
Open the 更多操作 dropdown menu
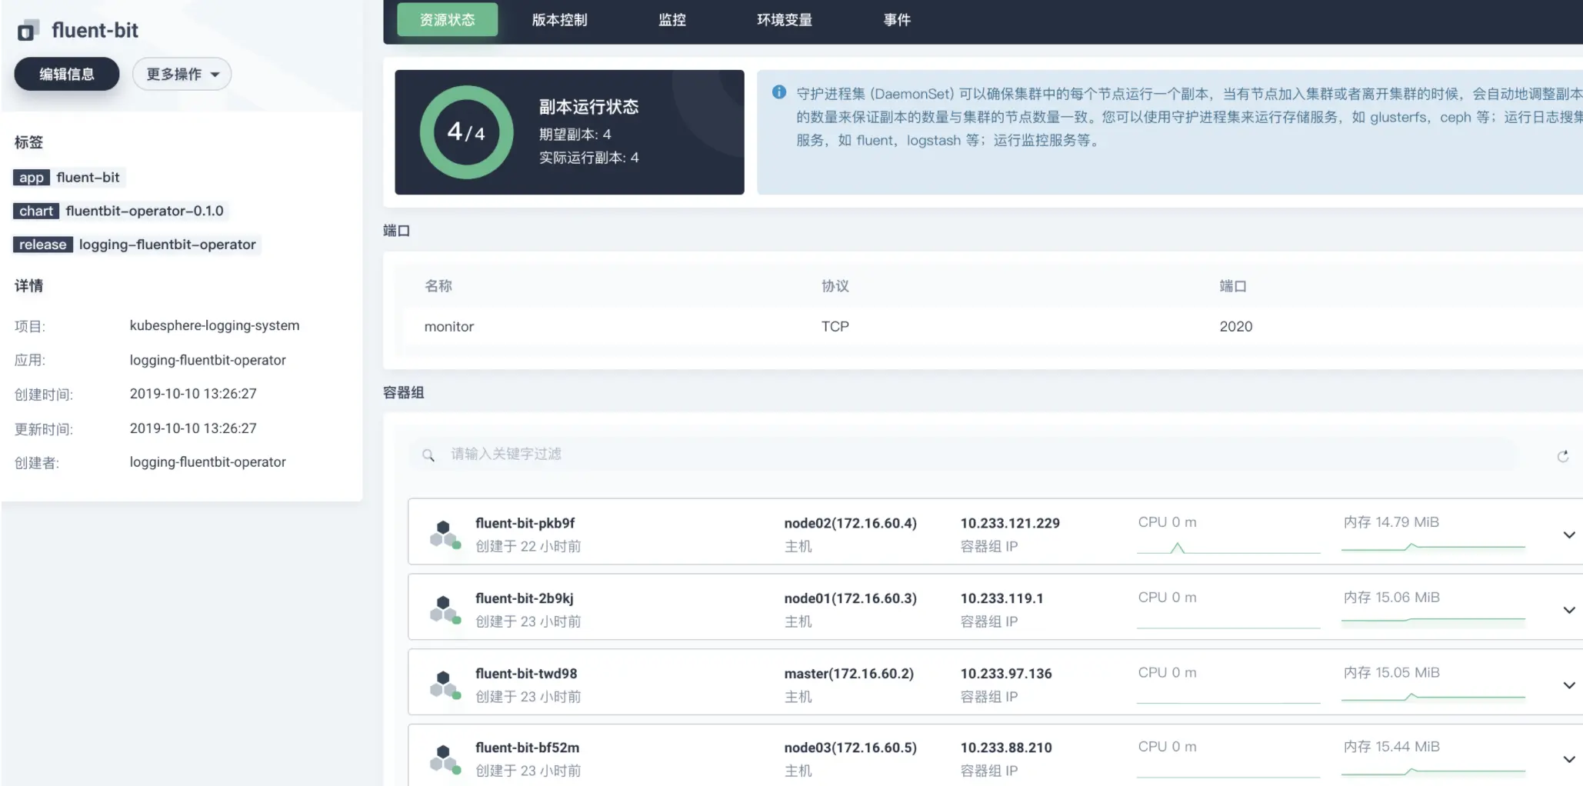pyautogui.click(x=182, y=74)
